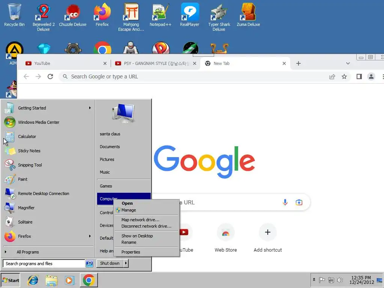Focus Search programs and files box
384x288 pixels.
44,264
